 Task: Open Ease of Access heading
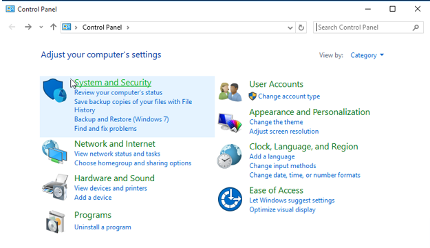point(276,190)
